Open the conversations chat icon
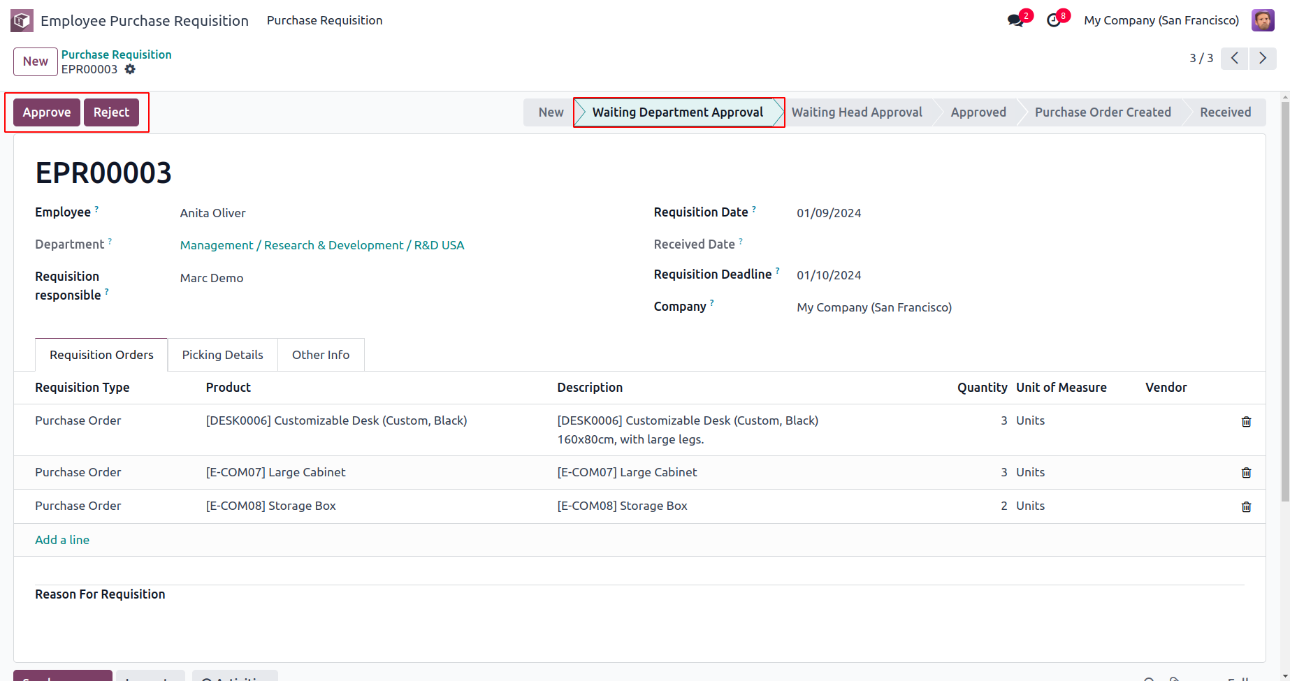 (1015, 20)
